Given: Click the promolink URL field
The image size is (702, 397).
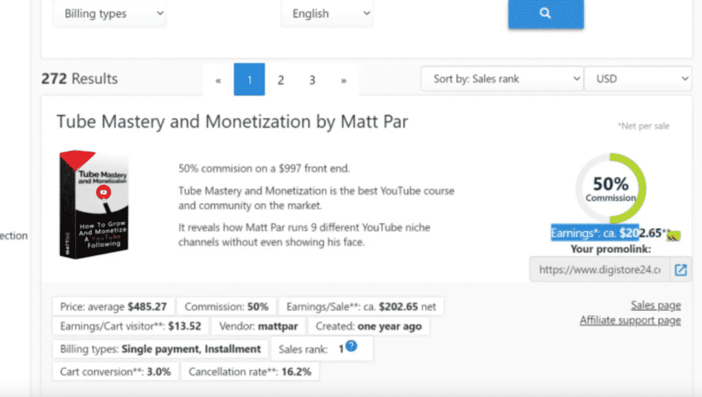Looking at the screenshot, I should [x=600, y=269].
